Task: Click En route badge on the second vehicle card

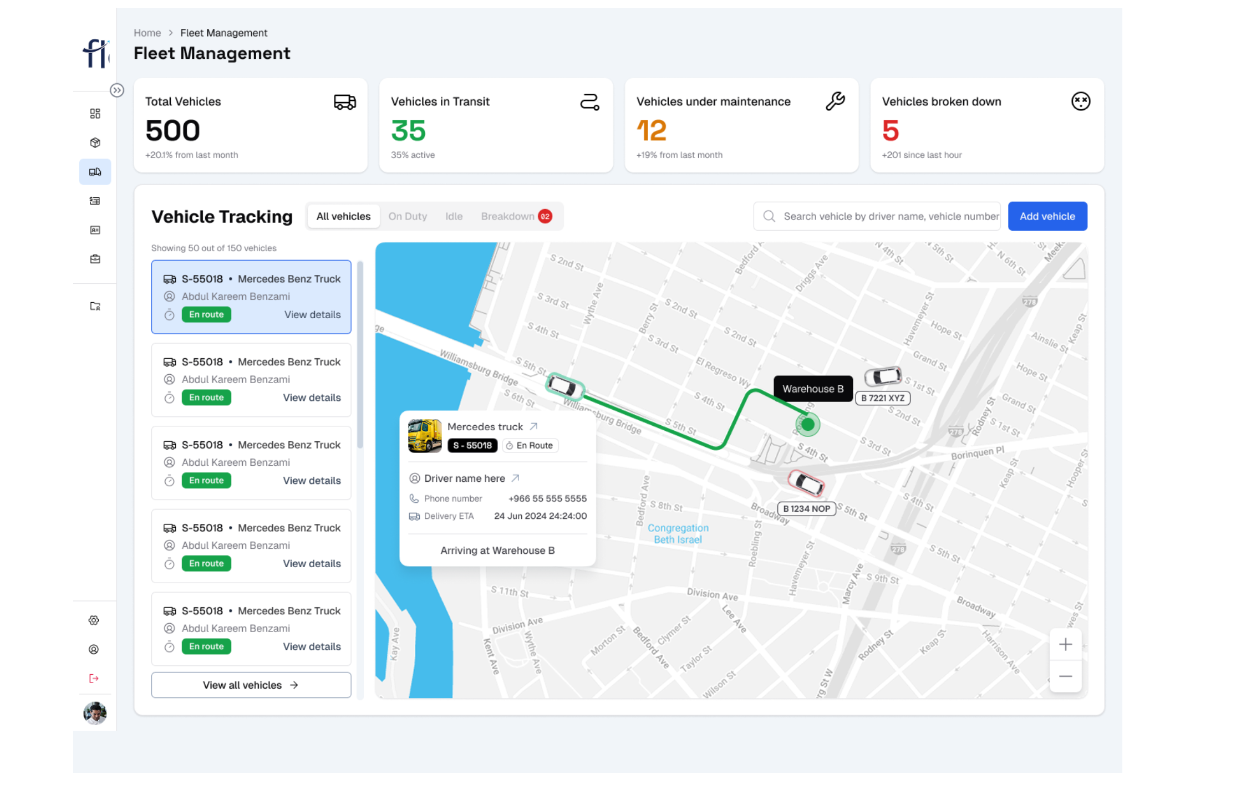Action: [206, 398]
